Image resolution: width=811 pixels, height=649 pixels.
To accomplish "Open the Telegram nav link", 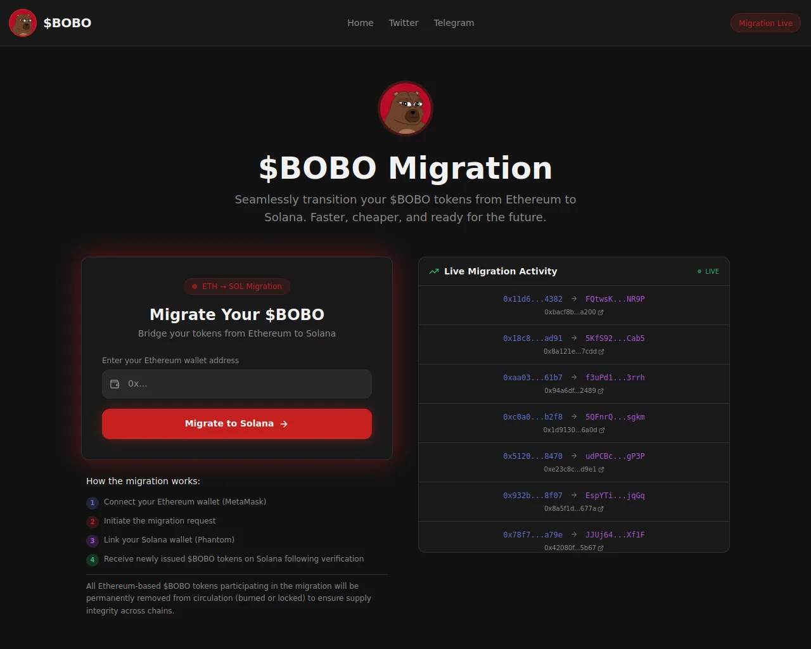I will [454, 23].
